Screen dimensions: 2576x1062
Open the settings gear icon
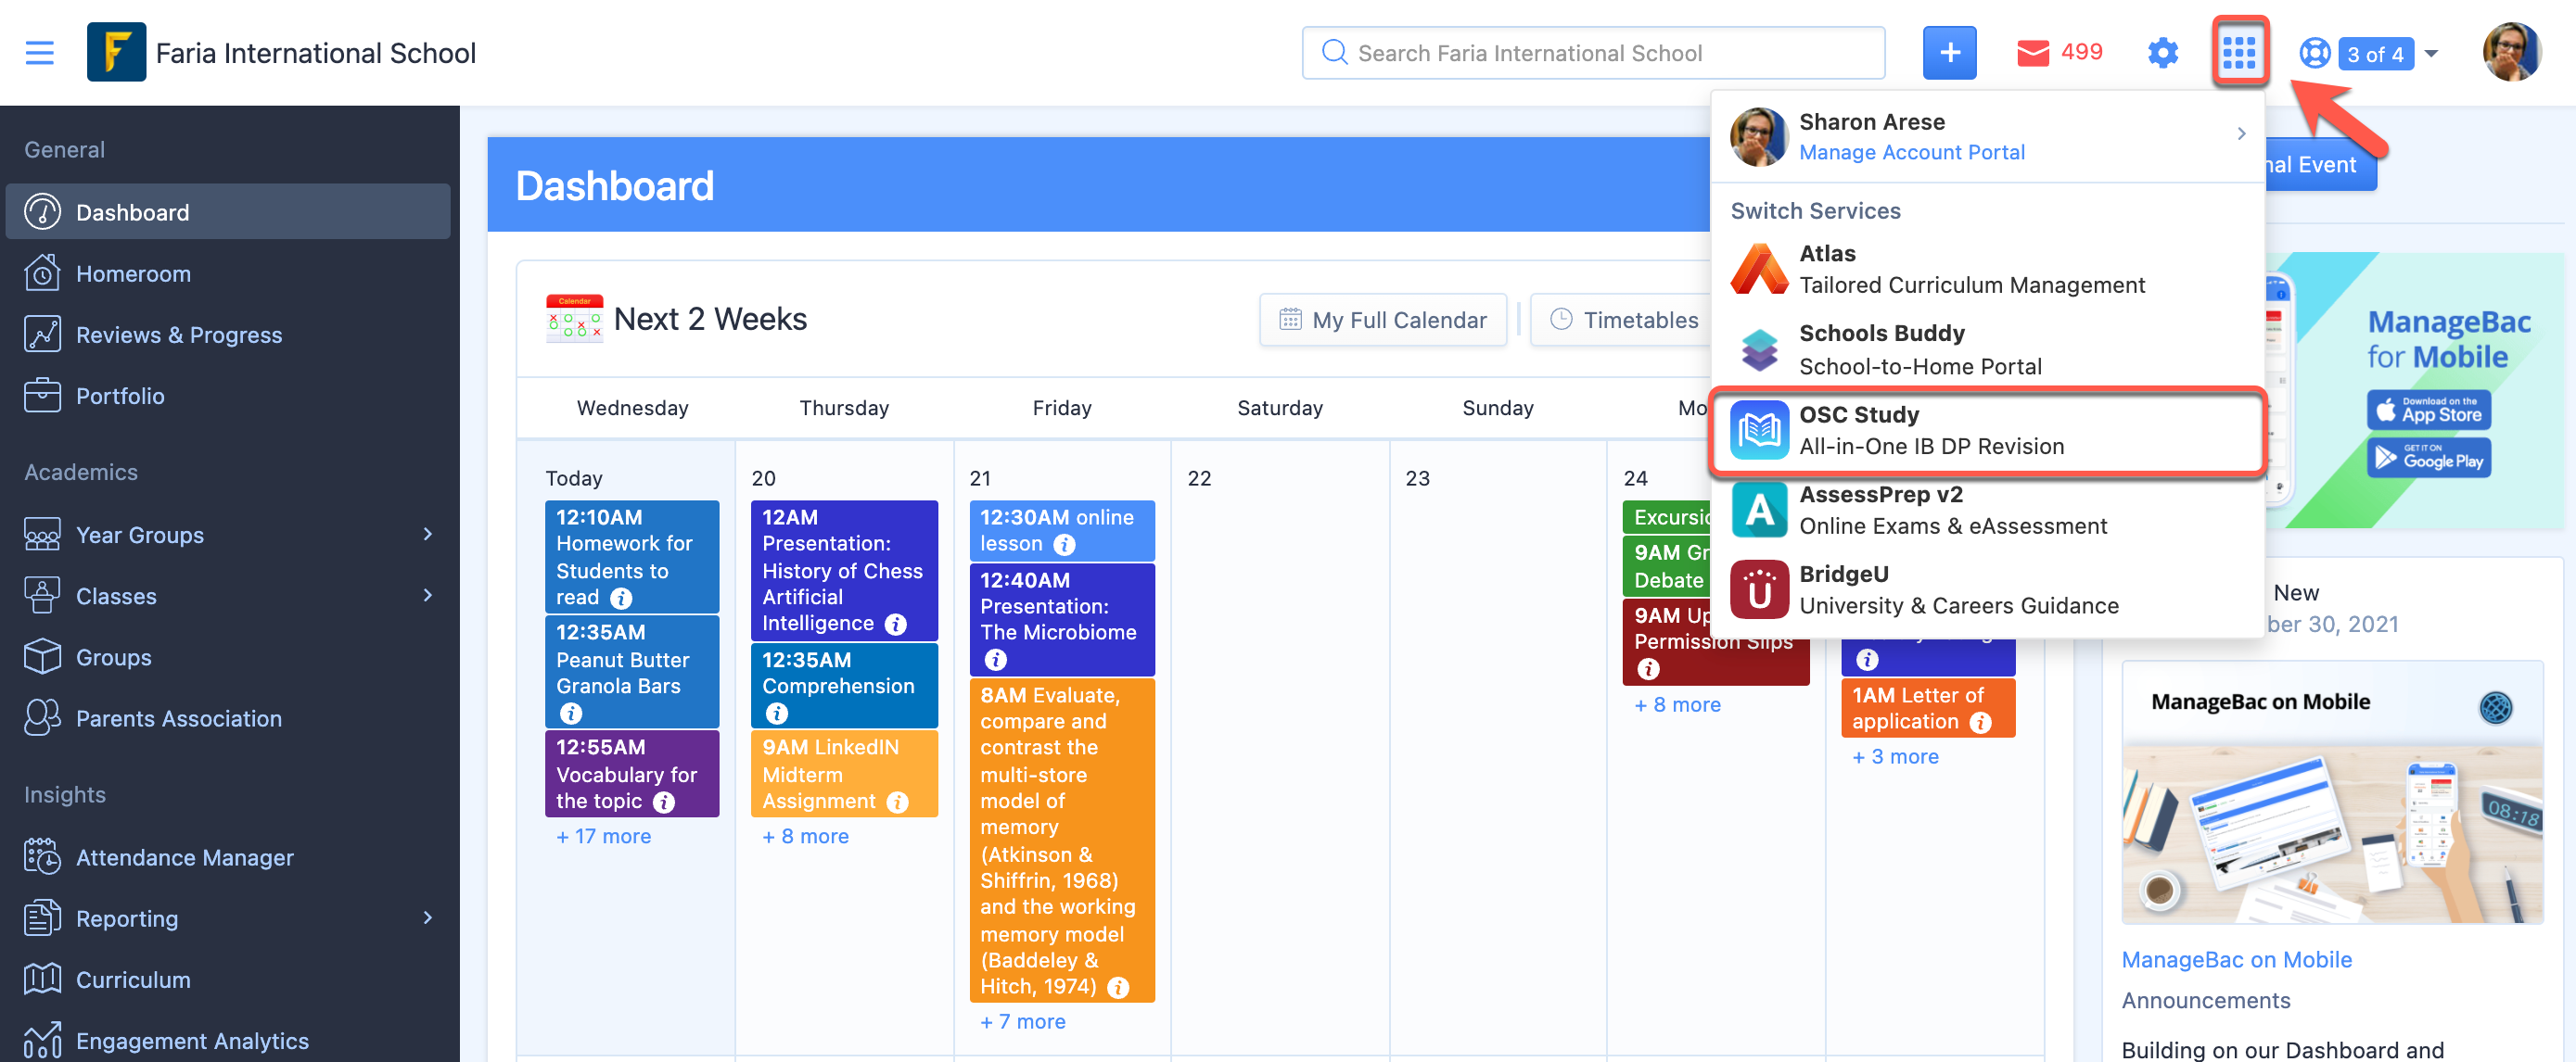click(2162, 52)
